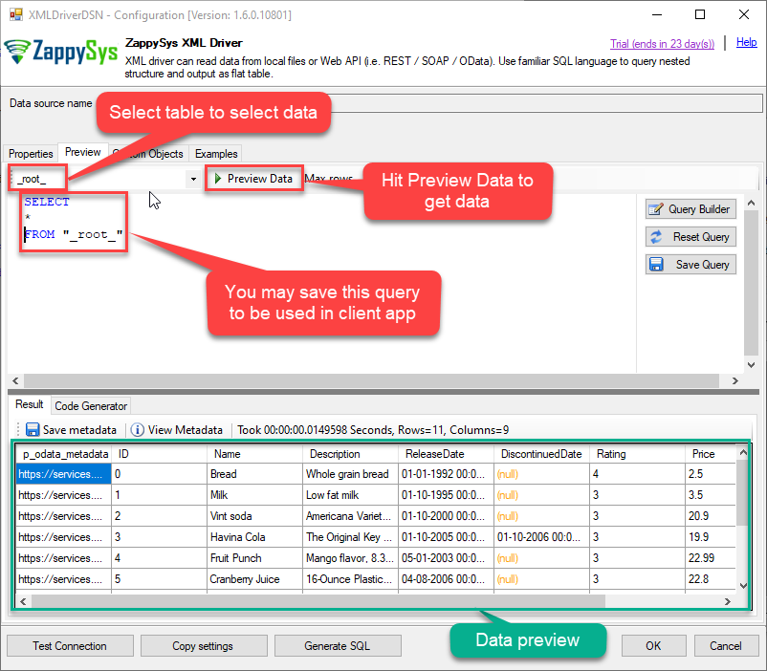This screenshot has height=671, width=767.
Task: Click the ID column header
Action: point(160,454)
